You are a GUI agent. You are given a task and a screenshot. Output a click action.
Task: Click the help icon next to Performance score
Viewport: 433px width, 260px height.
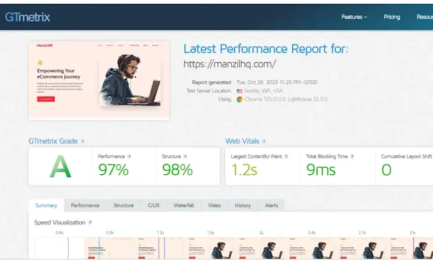pos(129,156)
